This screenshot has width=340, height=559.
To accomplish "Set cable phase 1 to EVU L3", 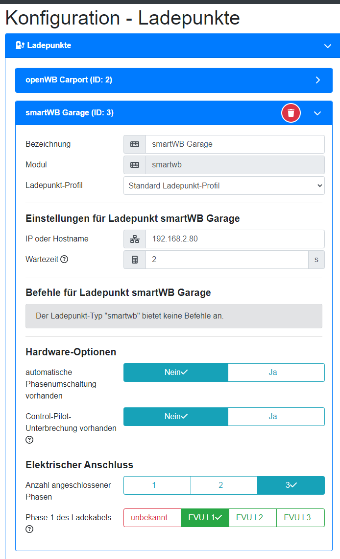I will point(300,518).
